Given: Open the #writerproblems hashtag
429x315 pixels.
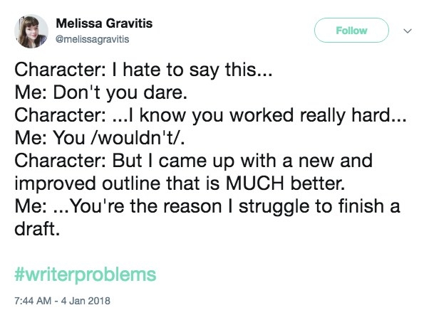Looking at the screenshot, I should (x=86, y=274).
